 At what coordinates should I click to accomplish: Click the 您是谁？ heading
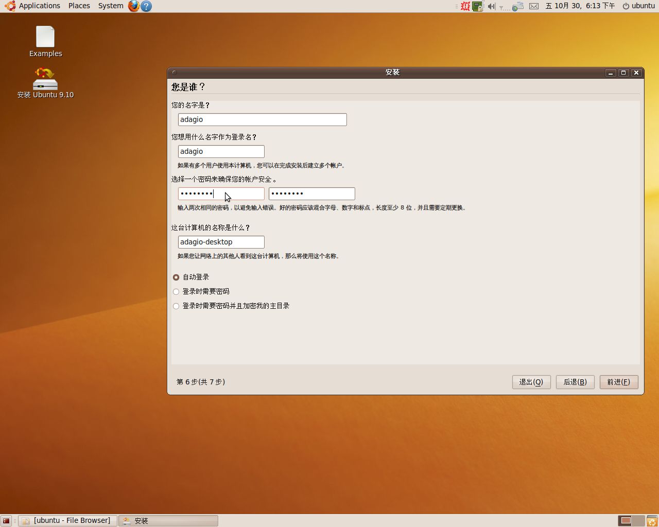[188, 87]
